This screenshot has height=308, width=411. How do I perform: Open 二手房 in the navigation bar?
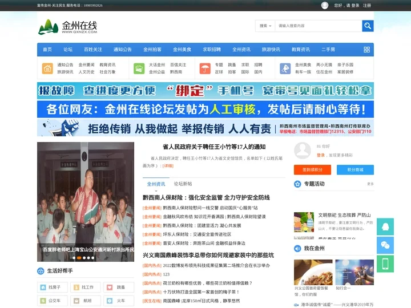tap(328, 50)
